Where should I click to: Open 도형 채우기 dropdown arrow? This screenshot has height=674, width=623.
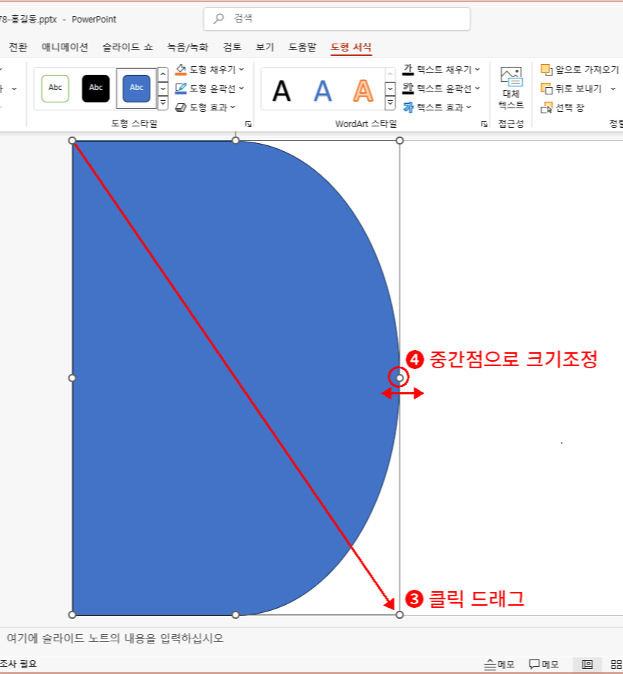242,69
